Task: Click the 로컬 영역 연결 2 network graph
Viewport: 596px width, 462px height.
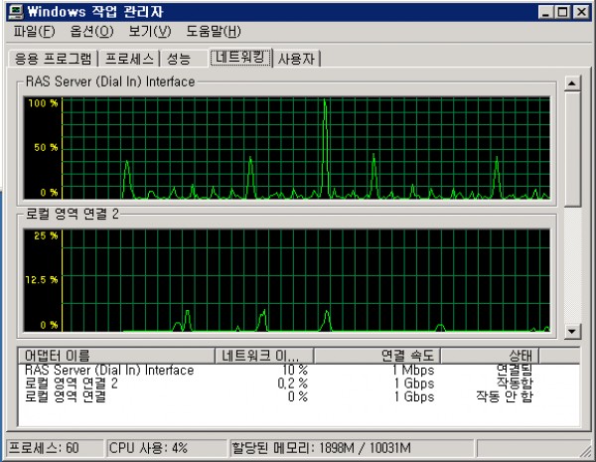Action: (287, 280)
